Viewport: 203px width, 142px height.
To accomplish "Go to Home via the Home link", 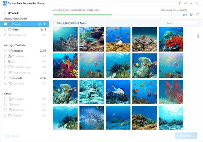I will (15, 136).
